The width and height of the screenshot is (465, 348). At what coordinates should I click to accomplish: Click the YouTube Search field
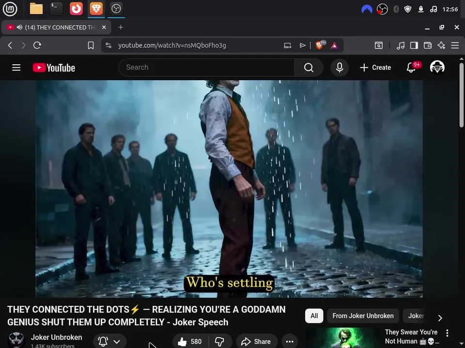pyautogui.click(x=206, y=68)
